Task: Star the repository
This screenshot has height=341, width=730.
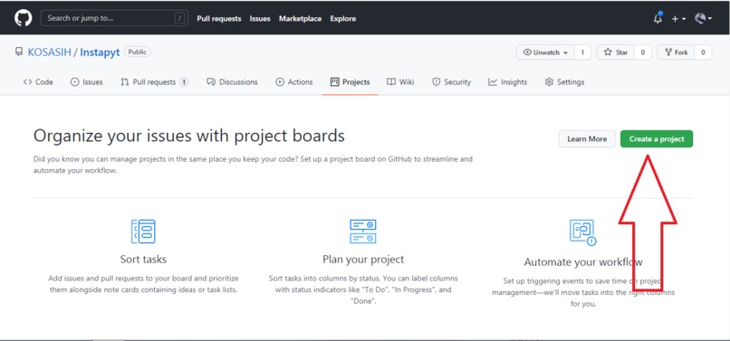Action: [616, 52]
